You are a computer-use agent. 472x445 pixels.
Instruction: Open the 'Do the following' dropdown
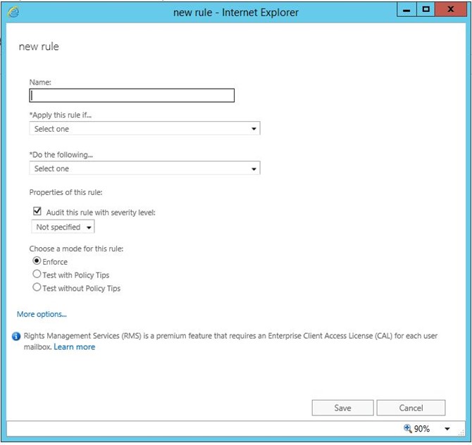145,168
